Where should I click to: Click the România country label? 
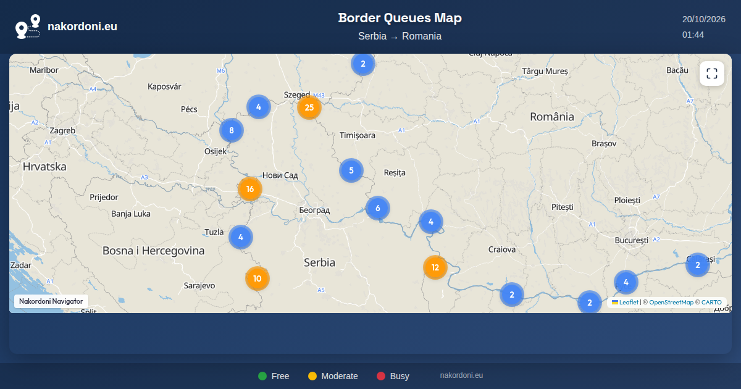click(552, 117)
